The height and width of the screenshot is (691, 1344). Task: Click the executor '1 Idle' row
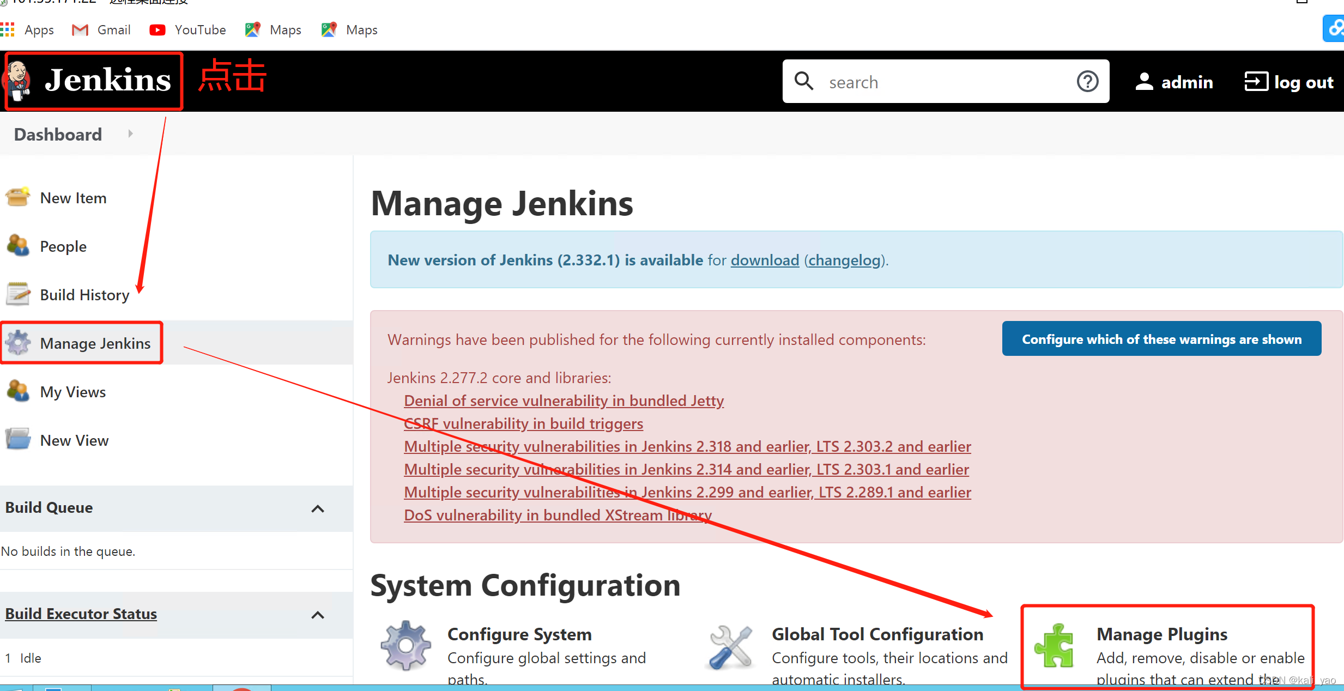click(x=175, y=658)
